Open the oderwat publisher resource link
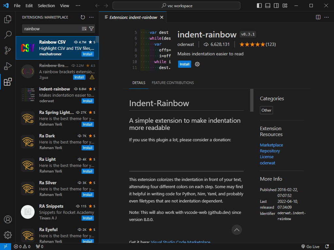The width and height of the screenshot is (334, 250). (267, 163)
